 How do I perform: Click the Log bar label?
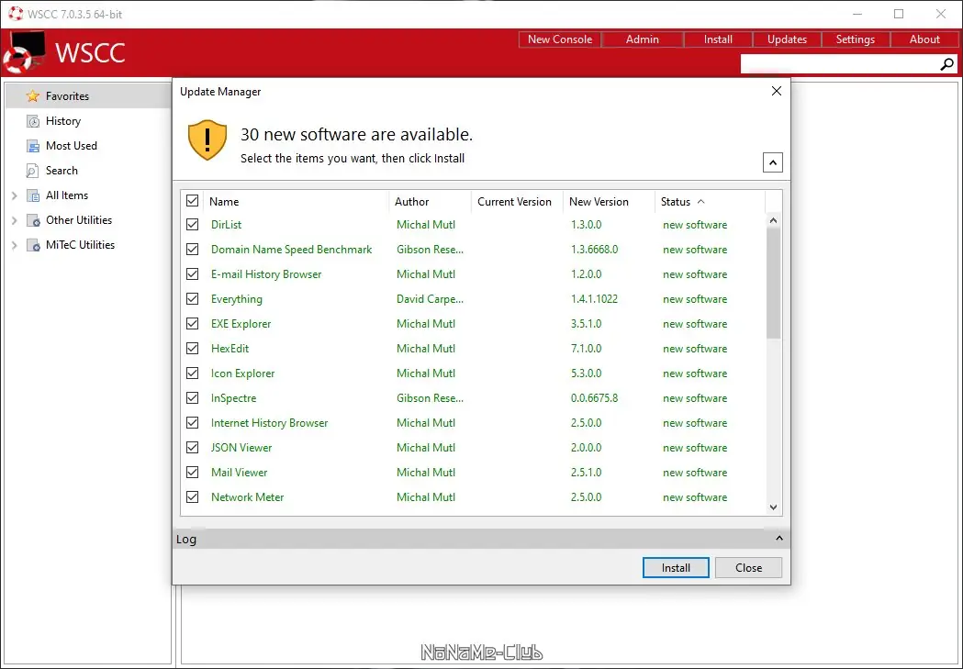coord(186,539)
